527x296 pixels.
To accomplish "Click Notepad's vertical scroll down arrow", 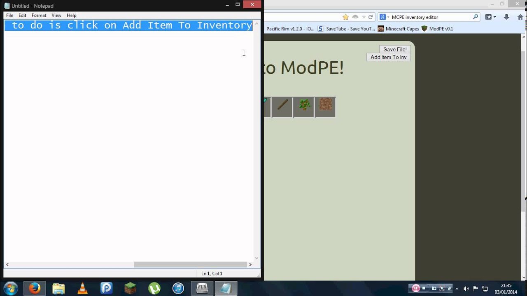I will 257,258.
